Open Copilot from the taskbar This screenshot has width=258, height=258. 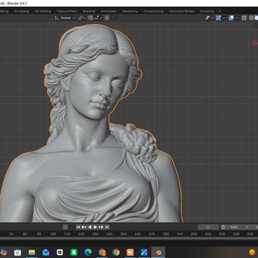[x=3, y=252]
